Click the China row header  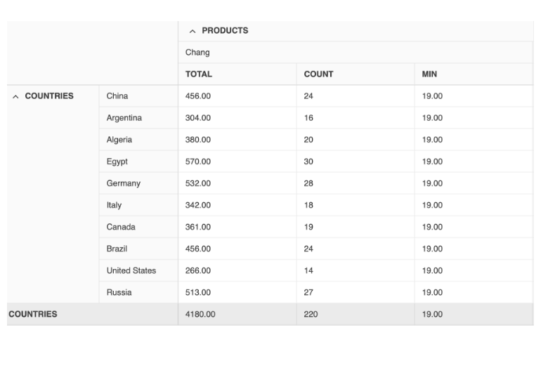click(117, 96)
